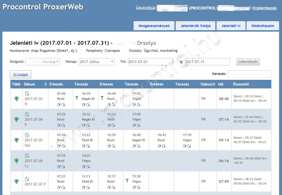
Task: Focus the Ig end date field
Action: pyautogui.click(x=207, y=61)
